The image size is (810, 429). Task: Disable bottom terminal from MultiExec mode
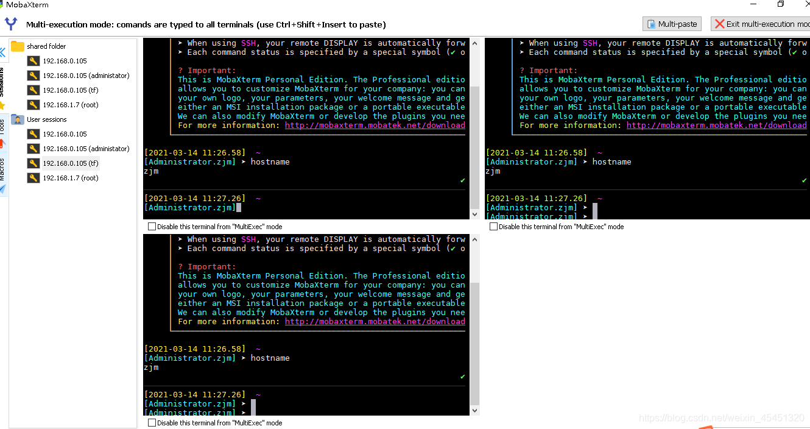pyautogui.click(x=152, y=423)
